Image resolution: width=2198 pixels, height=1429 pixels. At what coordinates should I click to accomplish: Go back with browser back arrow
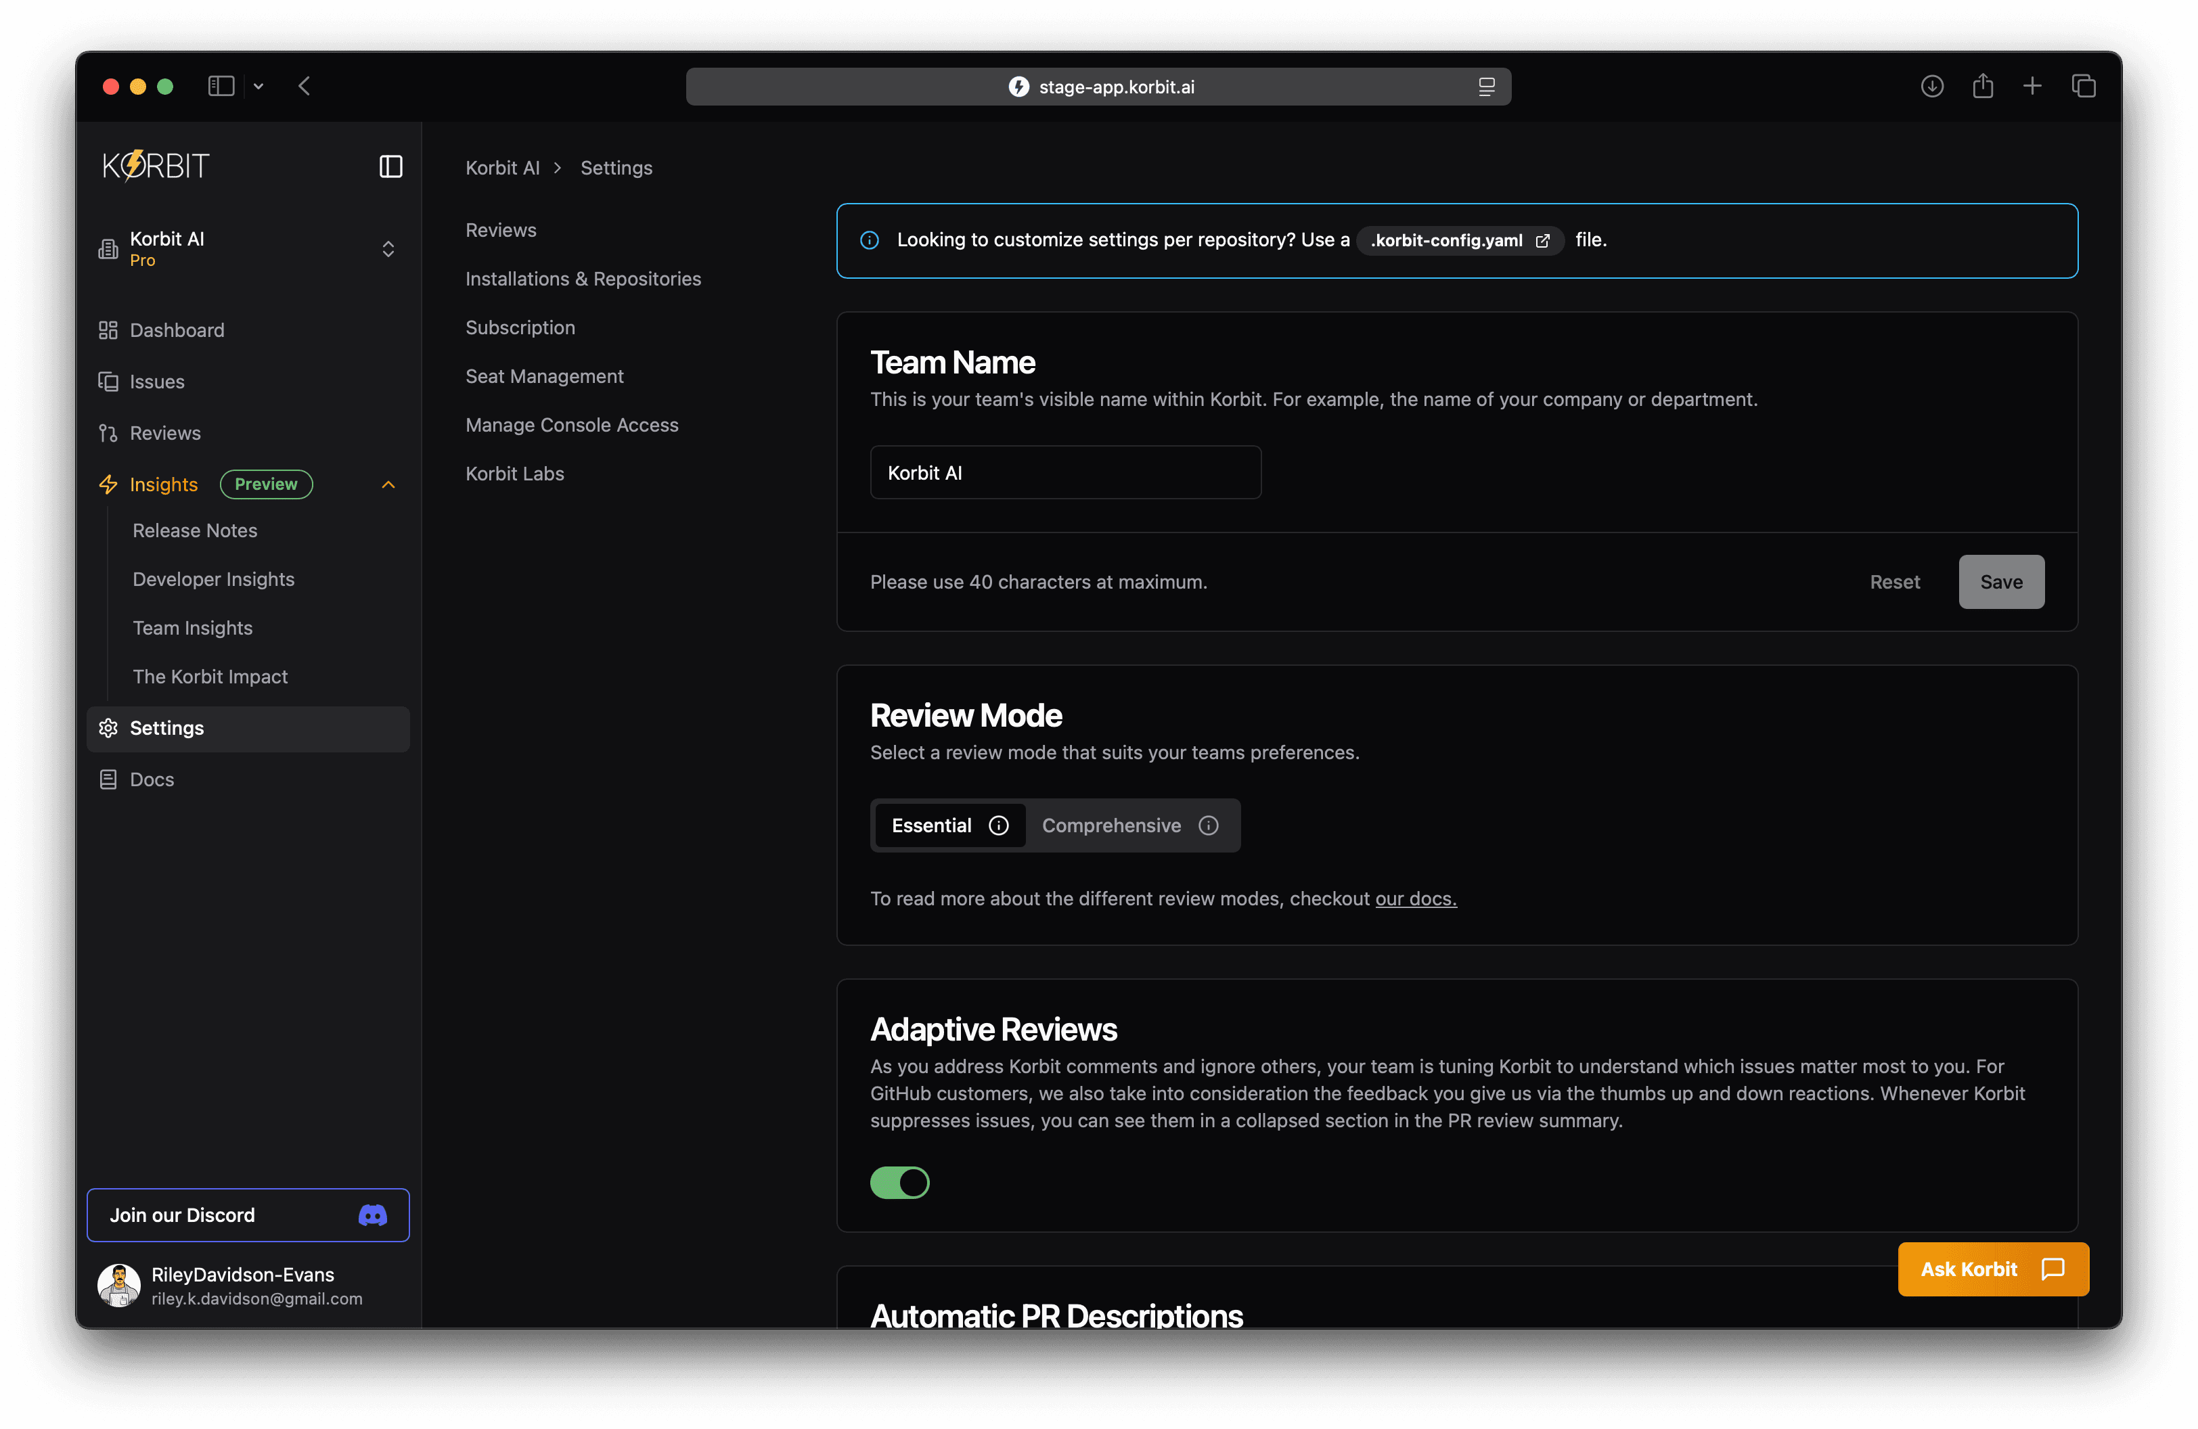[x=304, y=86]
